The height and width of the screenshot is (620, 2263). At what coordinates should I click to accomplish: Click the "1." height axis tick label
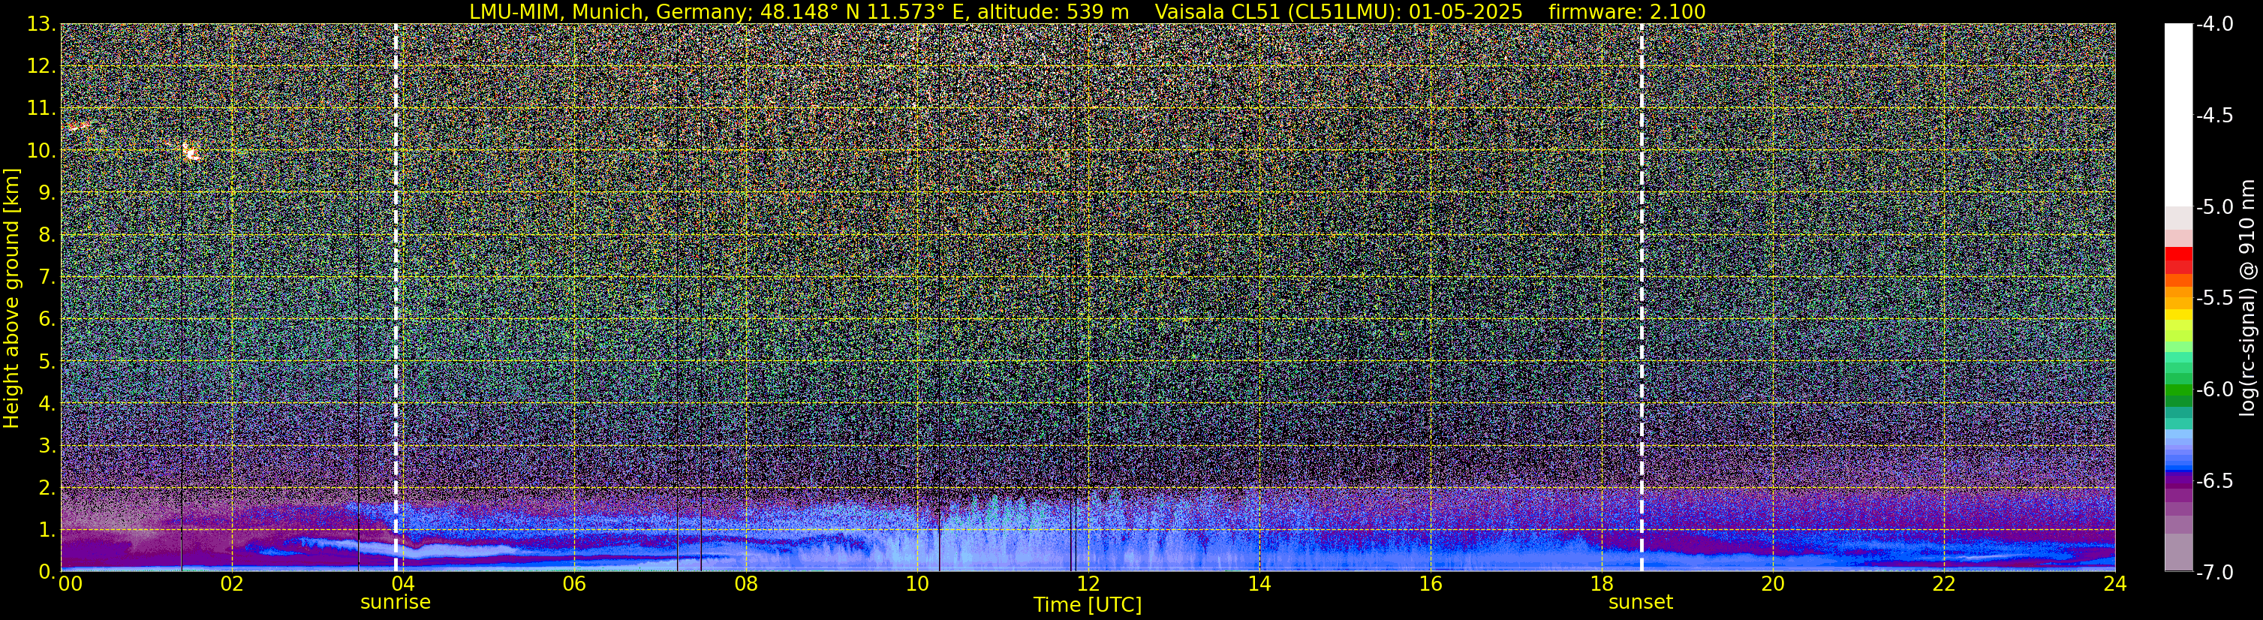(47, 531)
